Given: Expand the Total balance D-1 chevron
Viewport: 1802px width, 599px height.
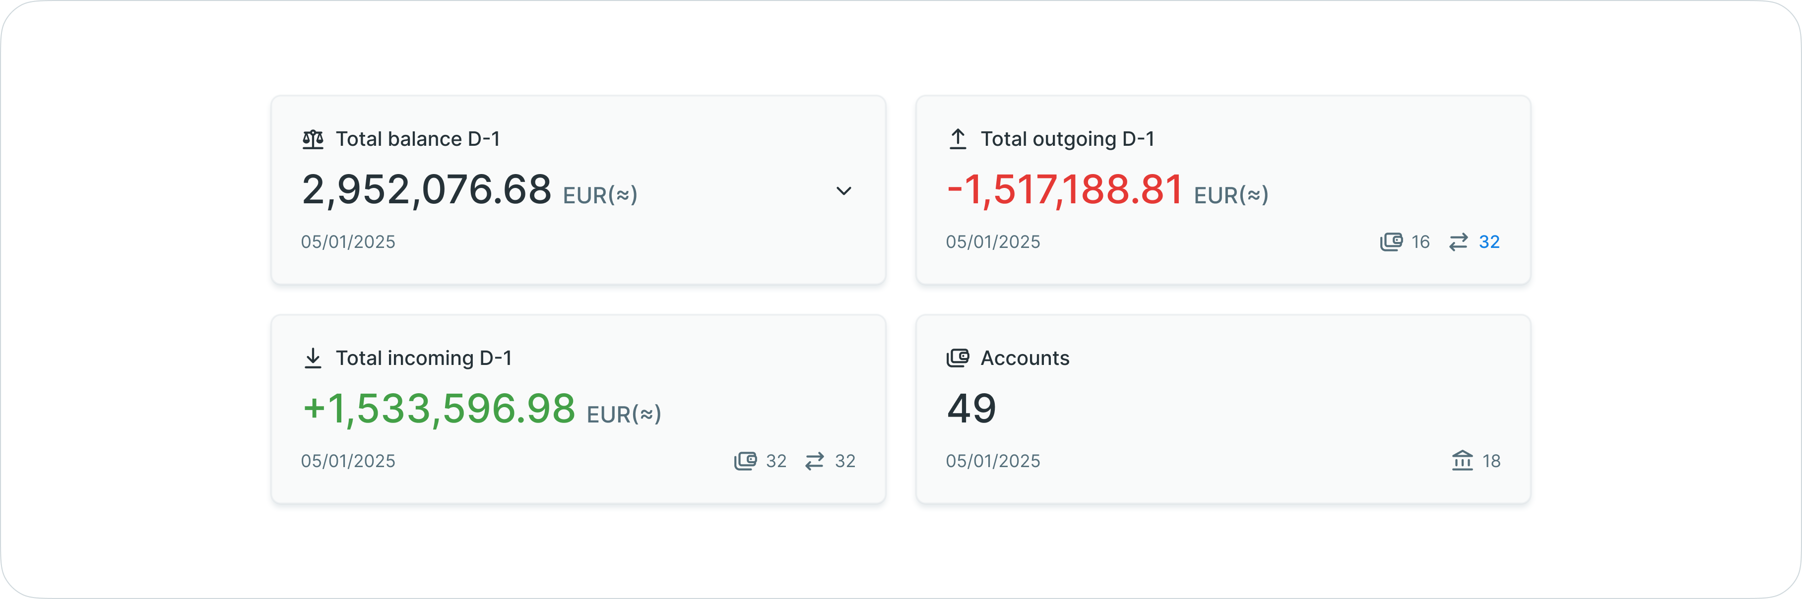Looking at the screenshot, I should coord(843,191).
